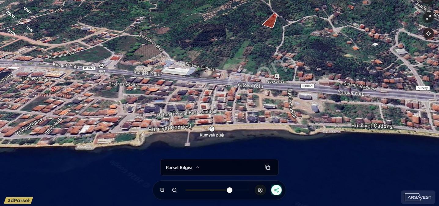The height and width of the screenshot is (206, 439).
Task: Open the 3dParsel logo link
Action: pos(18,201)
